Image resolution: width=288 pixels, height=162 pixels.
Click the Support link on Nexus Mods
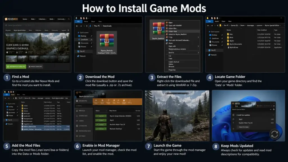coord(64,30)
